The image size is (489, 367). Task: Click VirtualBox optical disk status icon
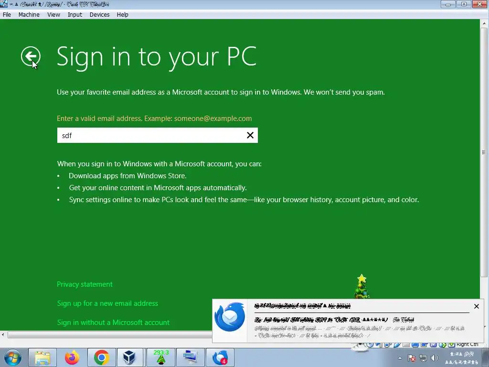pos(370,345)
